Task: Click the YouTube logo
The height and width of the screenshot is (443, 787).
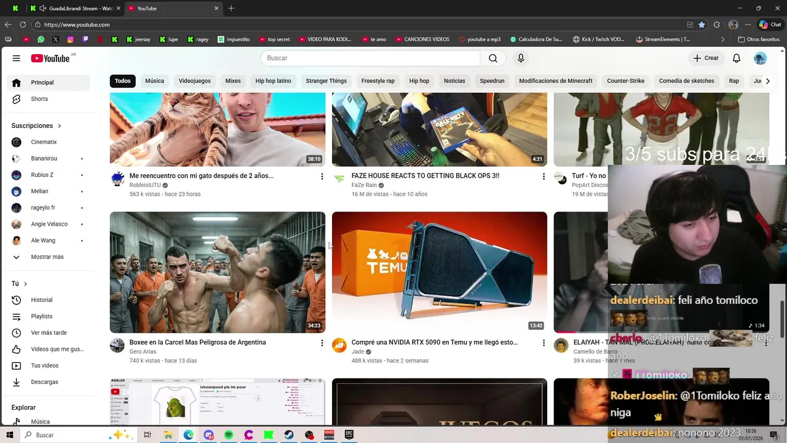Action: (x=50, y=58)
